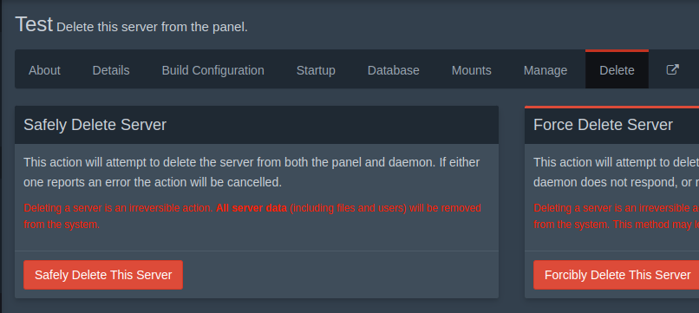Click the Safely Delete Server heading
The height and width of the screenshot is (313, 699).
[x=95, y=125]
